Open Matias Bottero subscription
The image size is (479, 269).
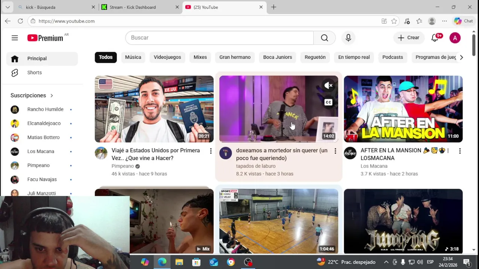pos(42,137)
